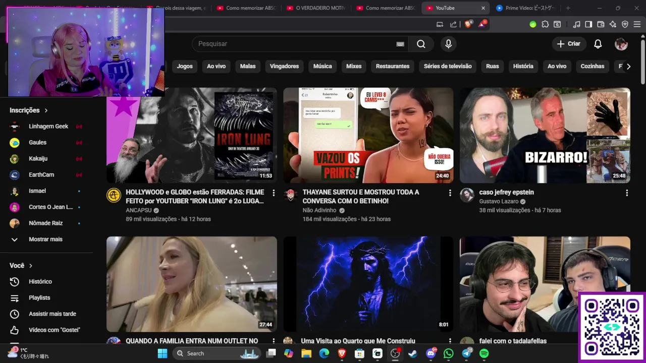Viewport: 646px width, 363px height.
Task: Select the Vingadores filter chip
Action: [284, 66]
